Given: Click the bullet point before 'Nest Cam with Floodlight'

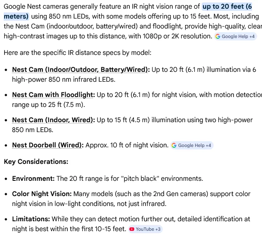Looking at the screenshot, I should (6, 95).
